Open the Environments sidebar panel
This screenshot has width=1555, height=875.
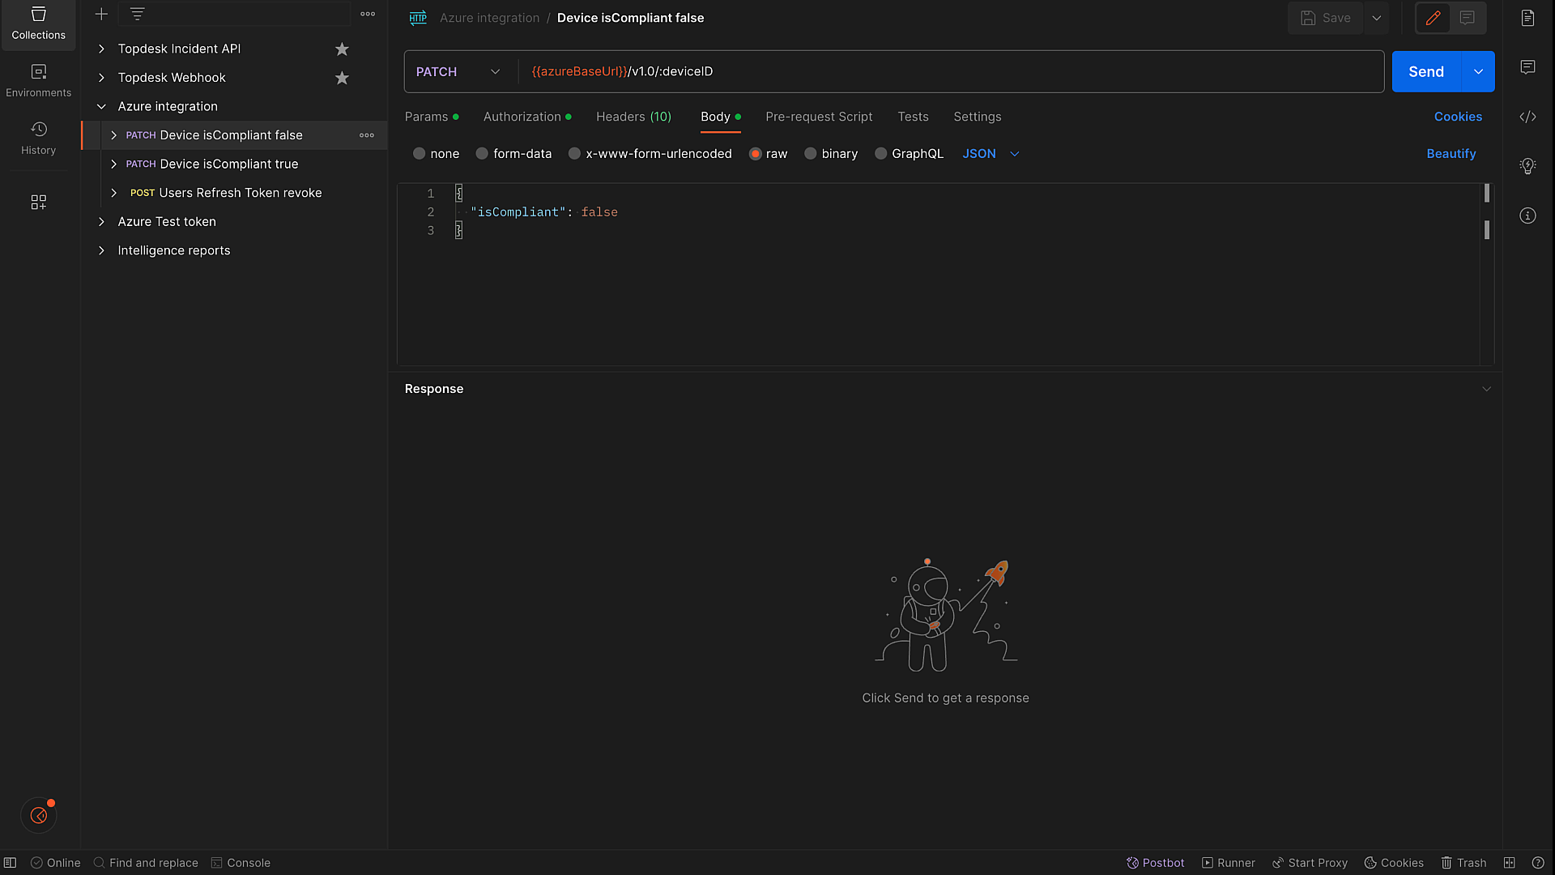pyautogui.click(x=38, y=80)
